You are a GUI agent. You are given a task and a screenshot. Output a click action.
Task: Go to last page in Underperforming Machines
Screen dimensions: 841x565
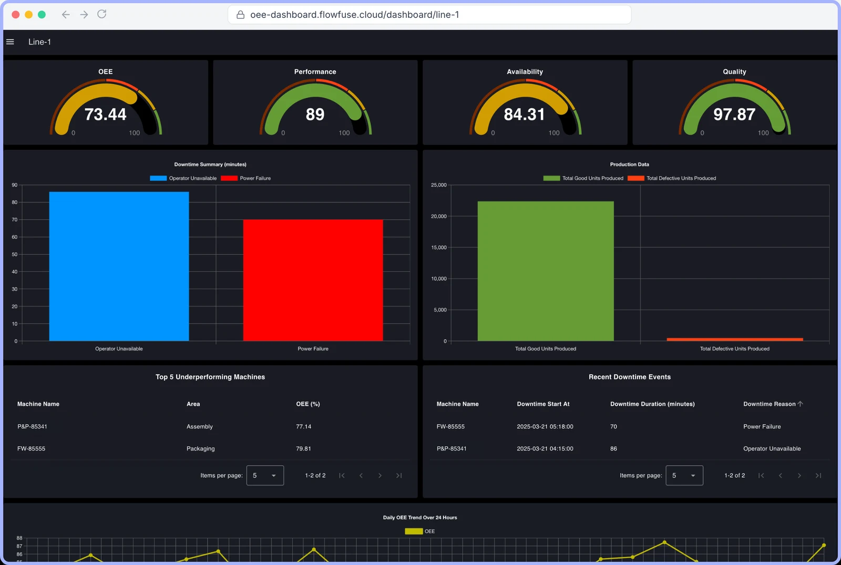tap(399, 476)
